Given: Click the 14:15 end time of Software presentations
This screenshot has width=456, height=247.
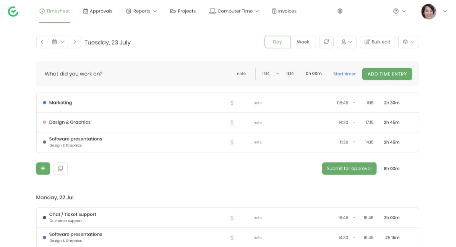Looking at the screenshot, I should point(369,142).
